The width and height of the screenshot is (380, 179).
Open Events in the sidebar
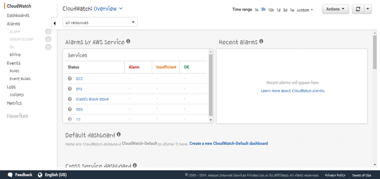point(14,63)
